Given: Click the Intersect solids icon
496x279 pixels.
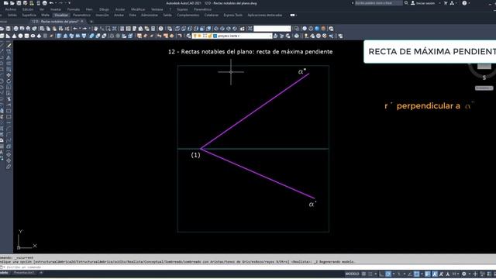Looking at the screenshot, I should (x=104, y=36).
